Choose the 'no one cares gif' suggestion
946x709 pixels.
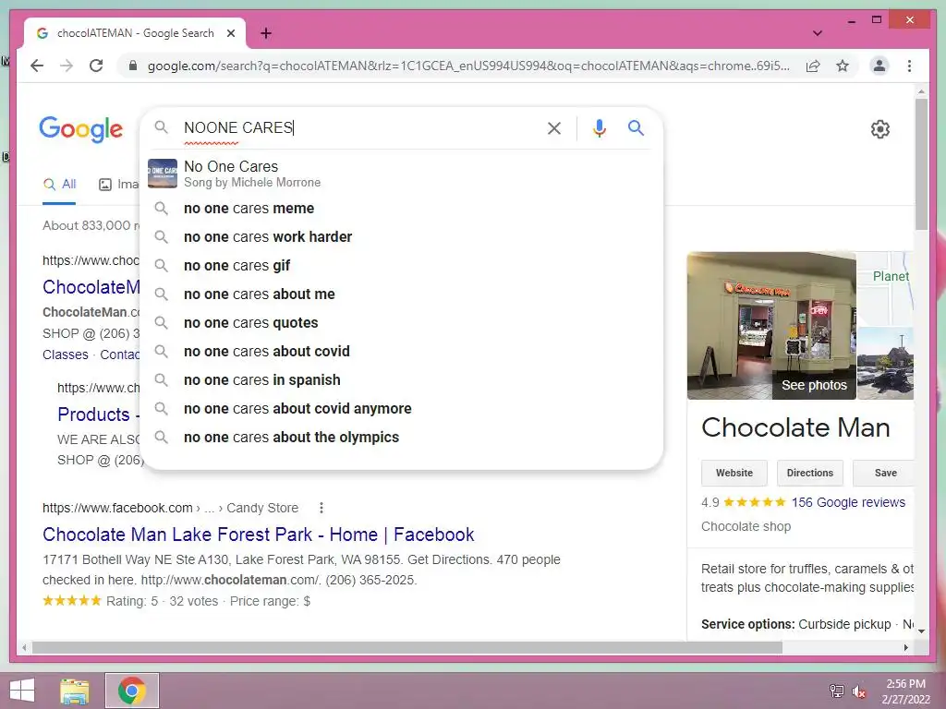pos(401,265)
